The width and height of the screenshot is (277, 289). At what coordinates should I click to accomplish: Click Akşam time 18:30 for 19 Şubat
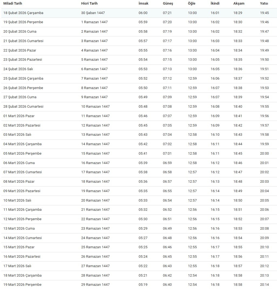click(x=238, y=22)
